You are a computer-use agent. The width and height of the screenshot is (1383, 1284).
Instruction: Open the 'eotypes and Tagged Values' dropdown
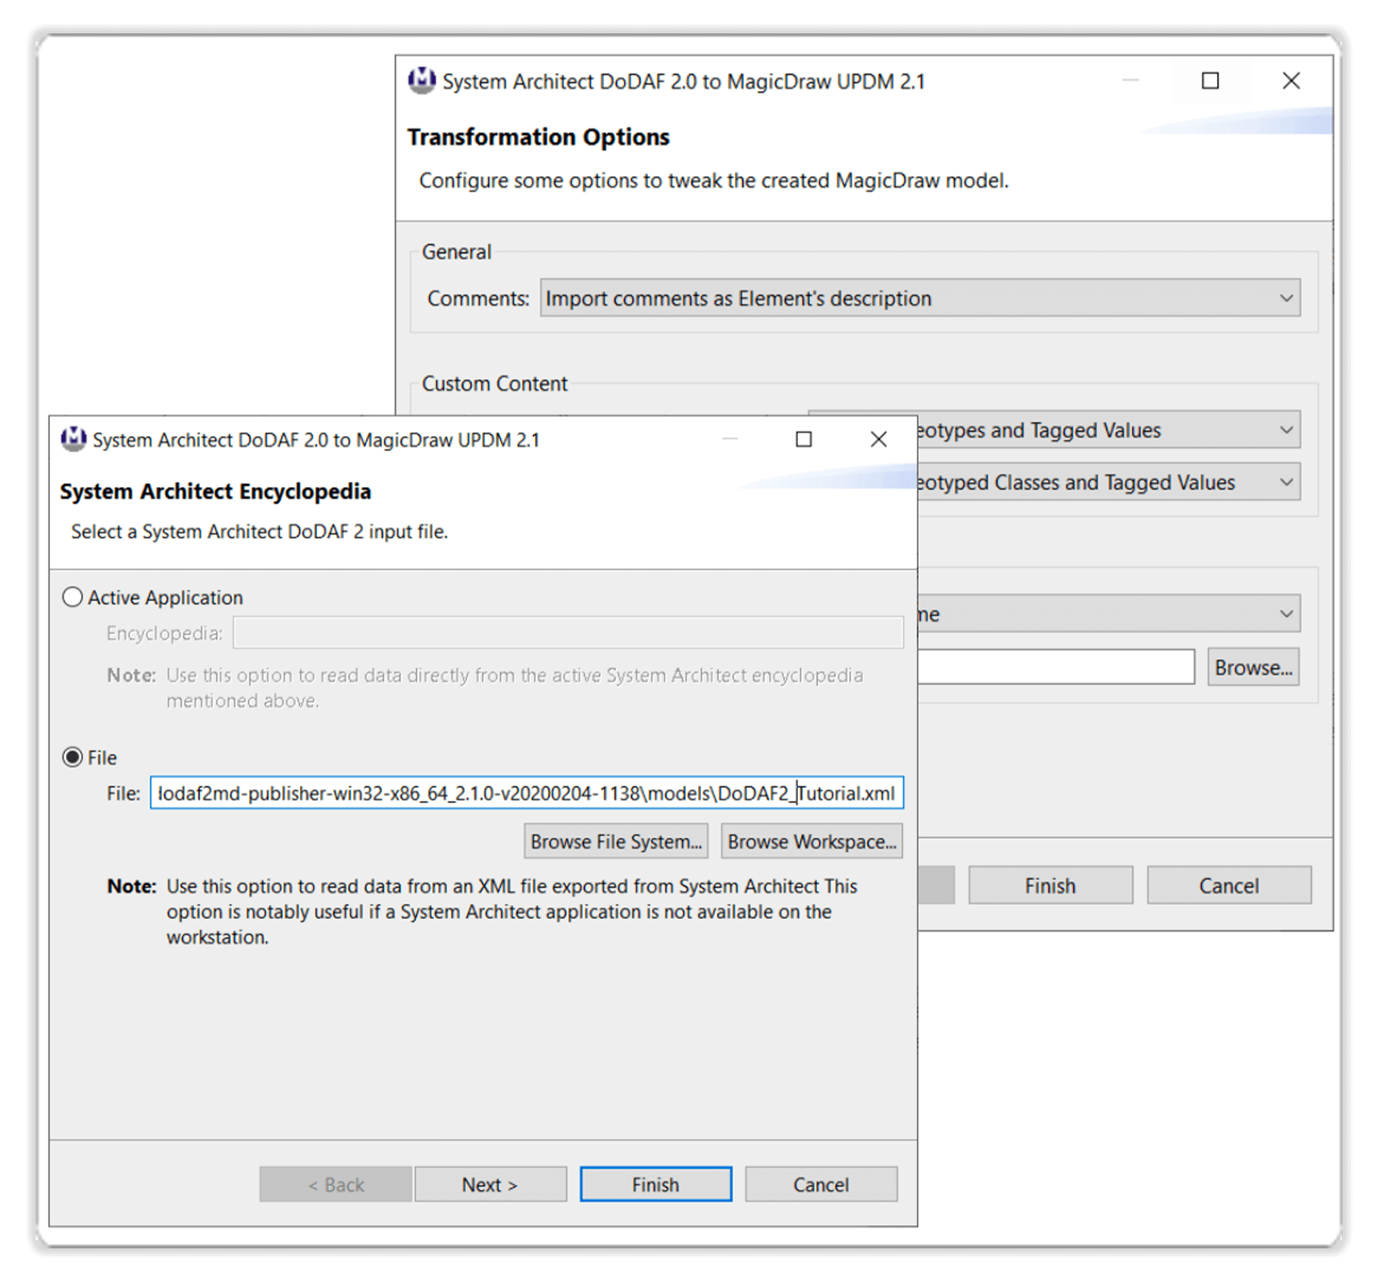tap(1109, 430)
